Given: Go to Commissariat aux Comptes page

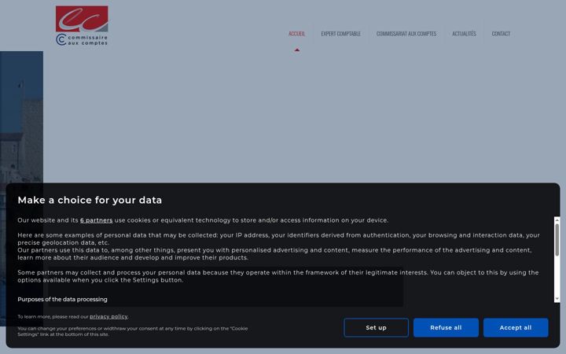Looking at the screenshot, I should [406, 34].
